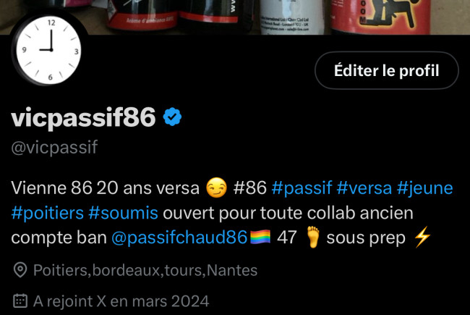The width and height of the screenshot is (470, 315).
Task: Click the blue verified badge
Action: point(172,117)
